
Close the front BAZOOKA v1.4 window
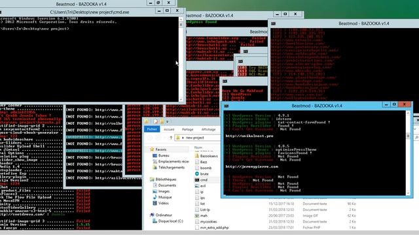(405, 104)
